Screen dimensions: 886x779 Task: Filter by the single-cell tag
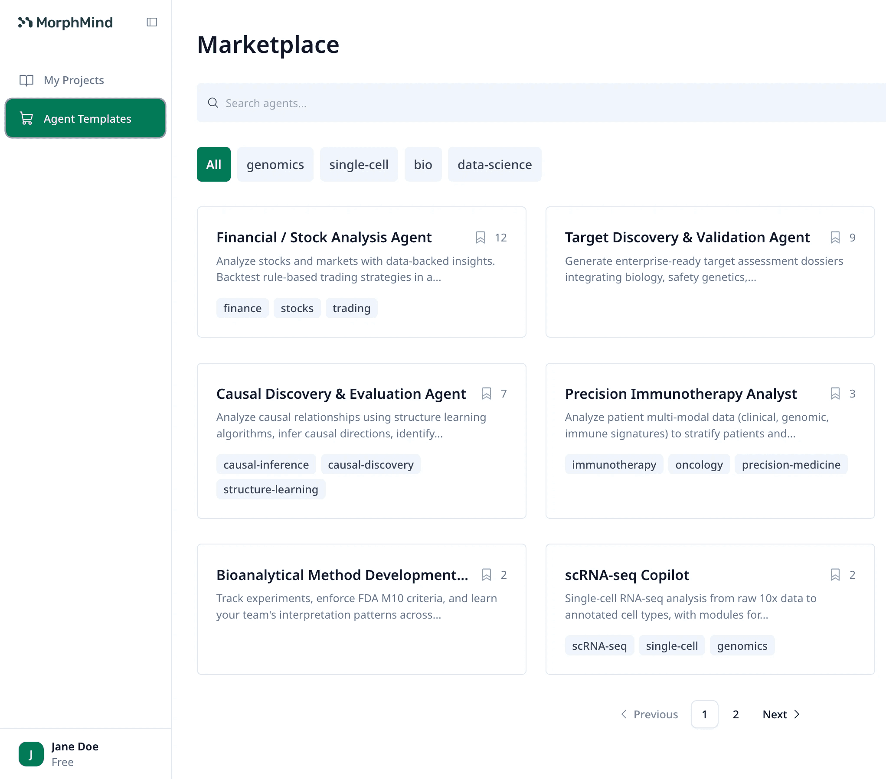click(359, 165)
